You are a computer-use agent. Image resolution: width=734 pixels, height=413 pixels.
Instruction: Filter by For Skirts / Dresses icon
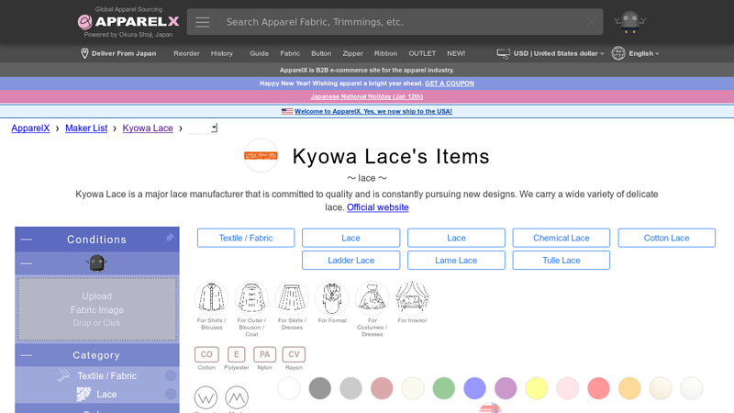pyautogui.click(x=292, y=297)
